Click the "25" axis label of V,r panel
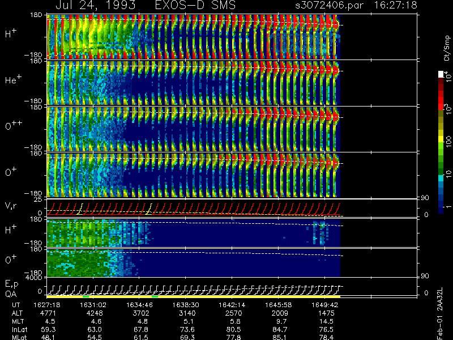Viewport: 453px width, 340px height. pos(39,199)
